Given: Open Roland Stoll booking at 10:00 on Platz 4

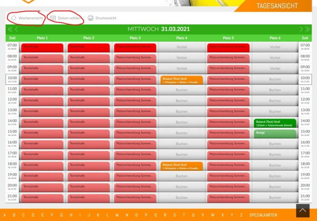Looking at the screenshot, I should click(182, 79).
